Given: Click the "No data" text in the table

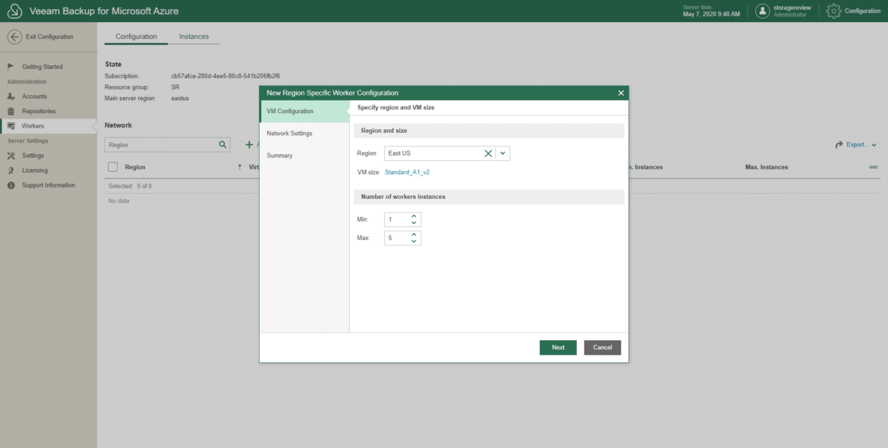Looking at the screenshot, I should [119, 201].
